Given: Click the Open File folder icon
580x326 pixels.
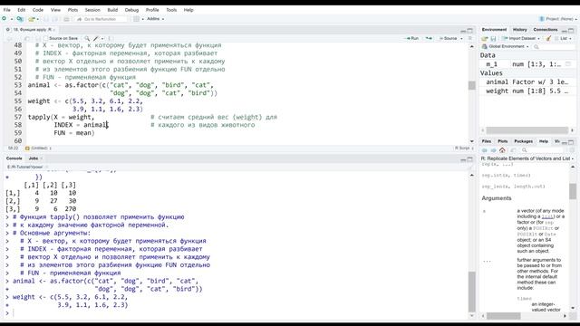Looking at the screenshot, I should click(x=32, y=19).
